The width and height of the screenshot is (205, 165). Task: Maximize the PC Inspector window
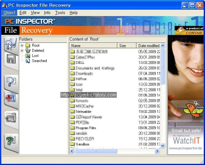(x=192, y=5)
